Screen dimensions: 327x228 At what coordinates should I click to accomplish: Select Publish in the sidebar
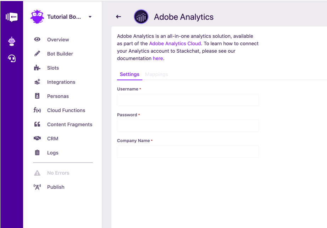(56, 187)
